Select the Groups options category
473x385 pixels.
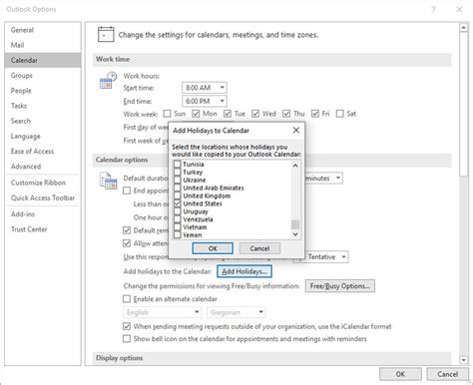43,76
